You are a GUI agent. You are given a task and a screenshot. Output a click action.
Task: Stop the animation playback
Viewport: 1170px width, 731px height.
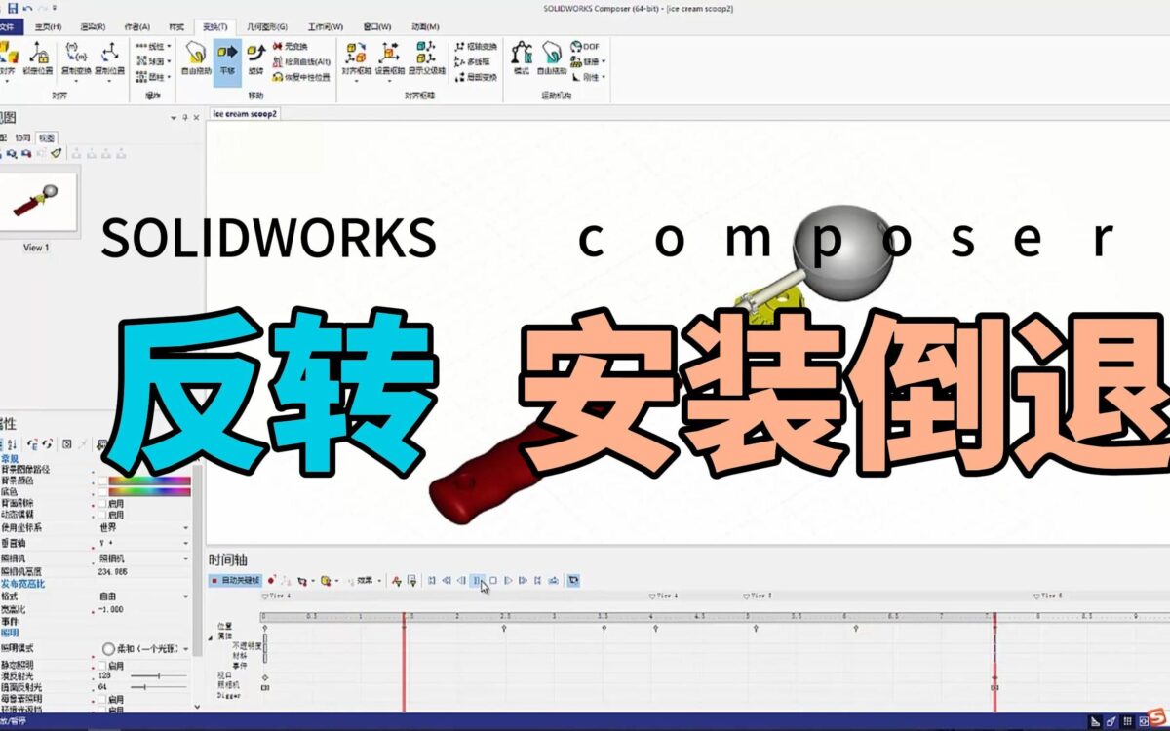point(493,580)
